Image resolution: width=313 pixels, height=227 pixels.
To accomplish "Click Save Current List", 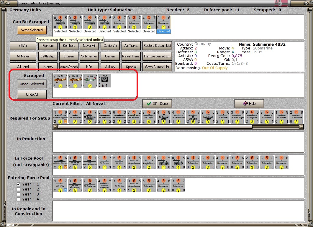I will [x=157, y=67].
